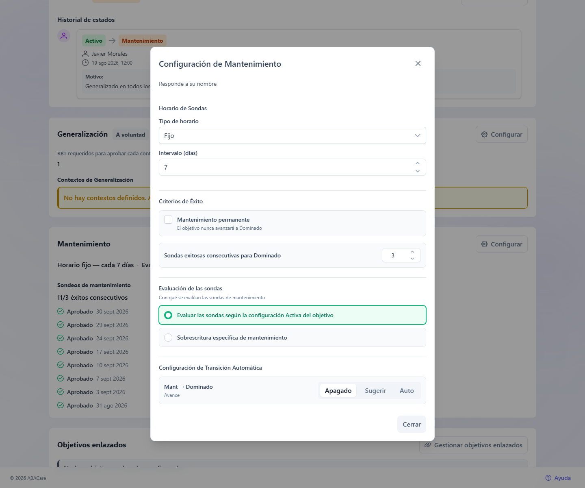Click the user avatar icon in Historial
This screenshot has height=488, width=585.
pyautogui.click(x=64, y=36)
